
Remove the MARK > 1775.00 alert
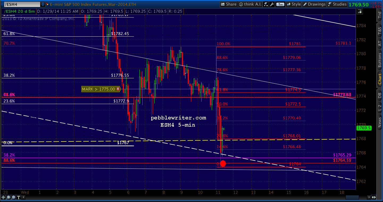pos(118,89)
